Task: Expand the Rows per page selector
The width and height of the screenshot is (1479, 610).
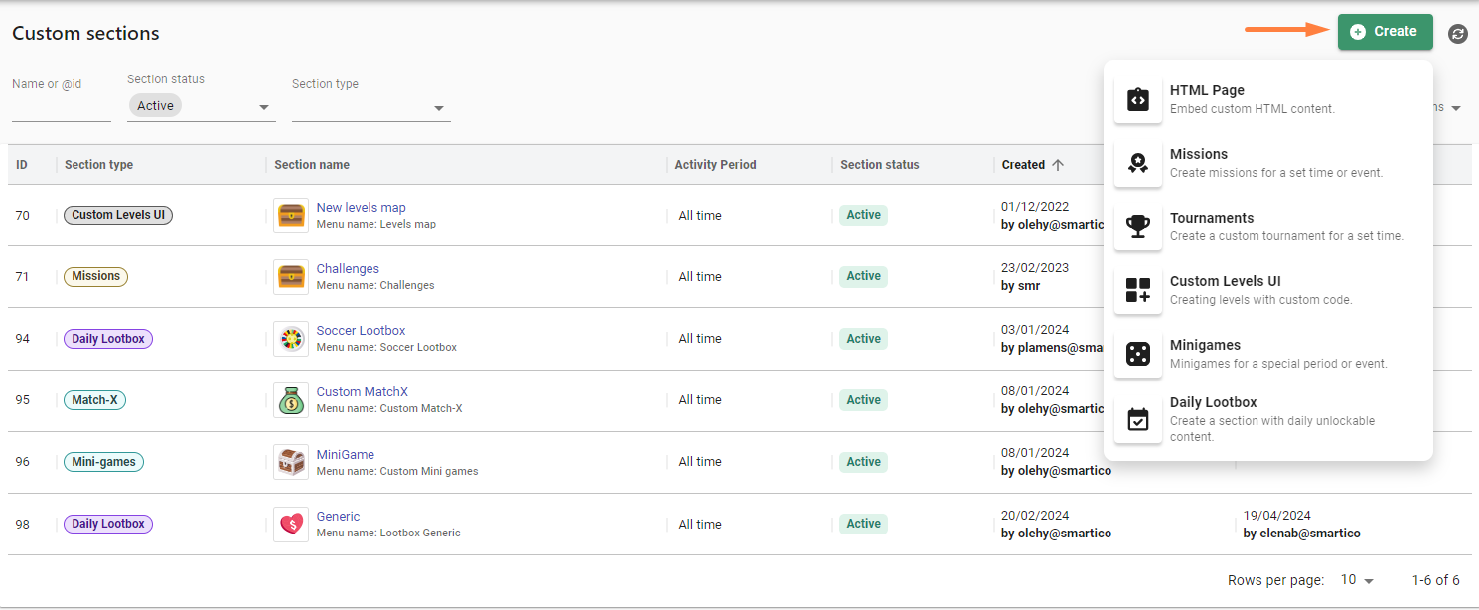Action: 1357,580
